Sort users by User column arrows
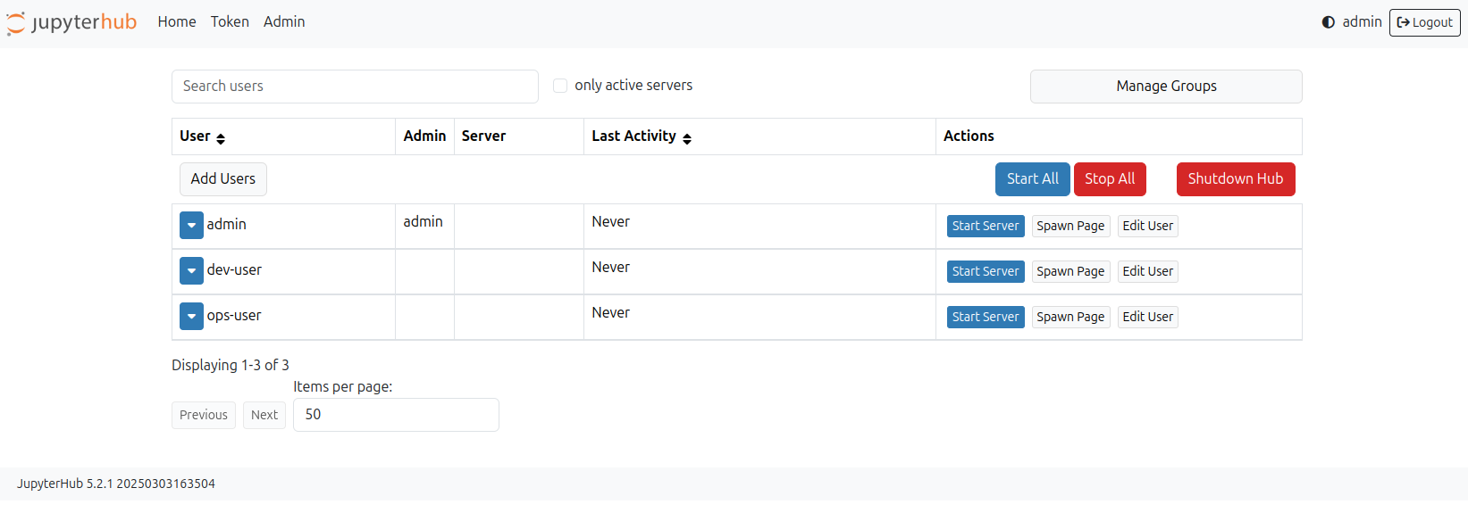 coord(221,138)
